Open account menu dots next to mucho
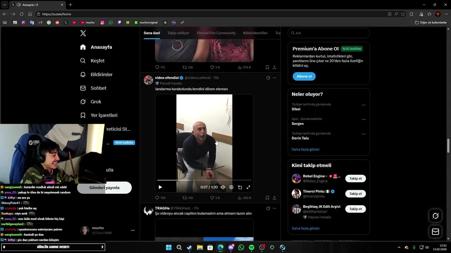The image size is (451, 253). (133, 231)
